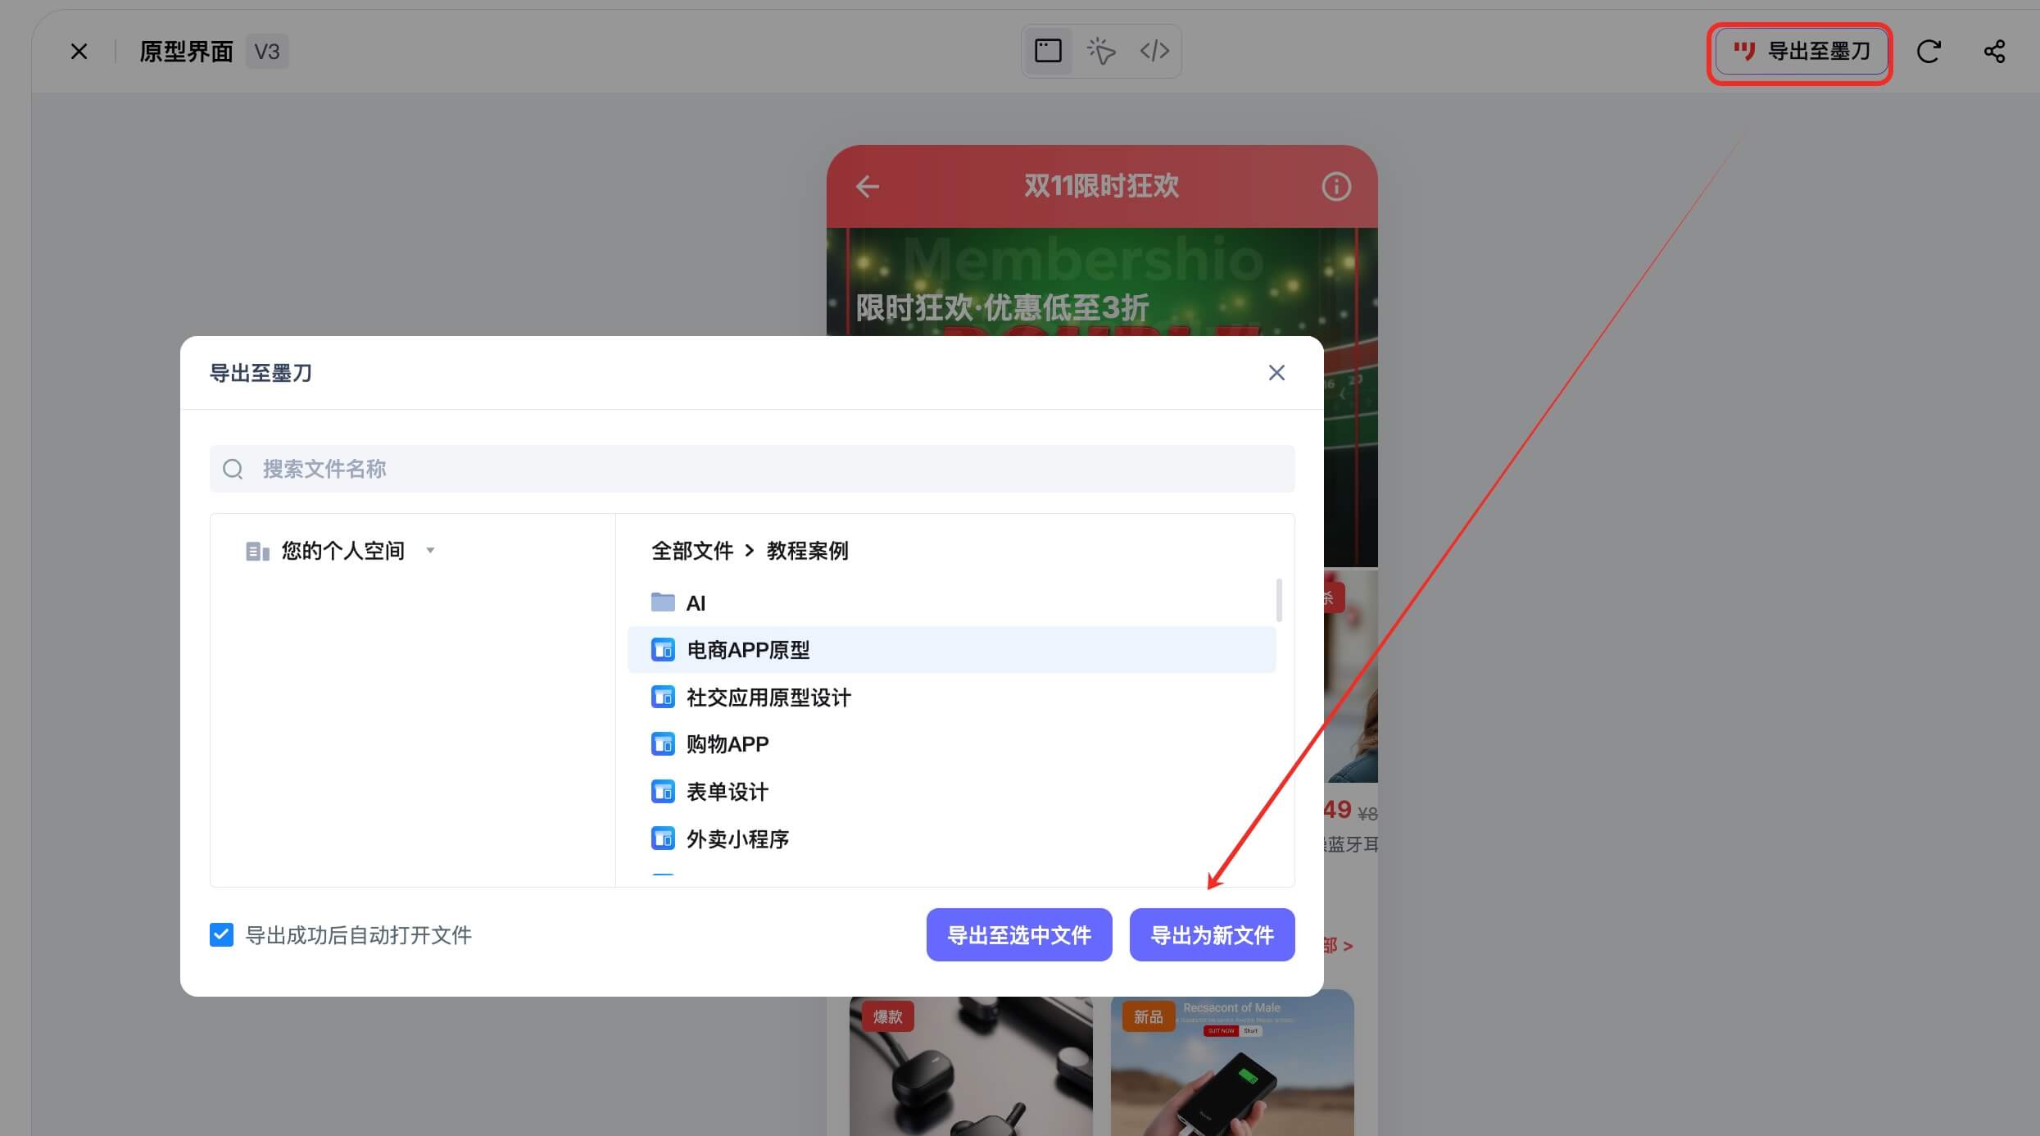The height and width of the screenshot is (1136, 2040).
Task: Close the prototype view with the X icon
Action: [79, 52]
